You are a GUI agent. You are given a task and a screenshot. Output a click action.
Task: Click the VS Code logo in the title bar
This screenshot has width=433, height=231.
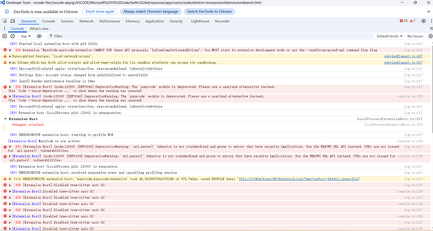[3, 3]
